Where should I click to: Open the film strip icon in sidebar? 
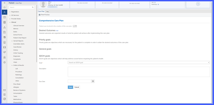(5, 47)
